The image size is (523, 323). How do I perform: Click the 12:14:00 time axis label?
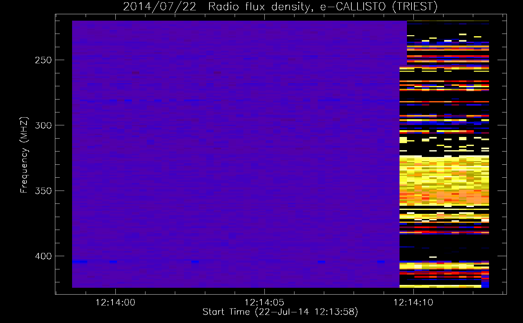(115, 302)
